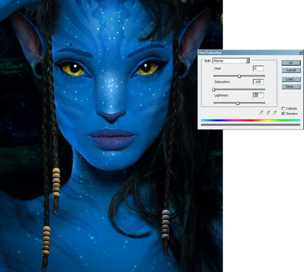Screen dimensions: 304x272
Task: Click the Saturation value field showing -100
Action: tap(258, 82)
